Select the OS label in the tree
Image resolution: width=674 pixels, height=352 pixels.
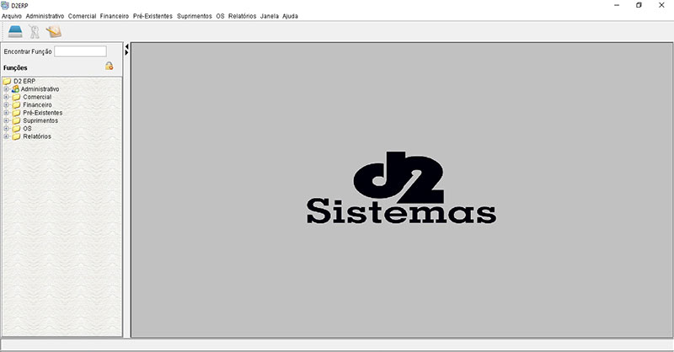click(x=27, y=129)
